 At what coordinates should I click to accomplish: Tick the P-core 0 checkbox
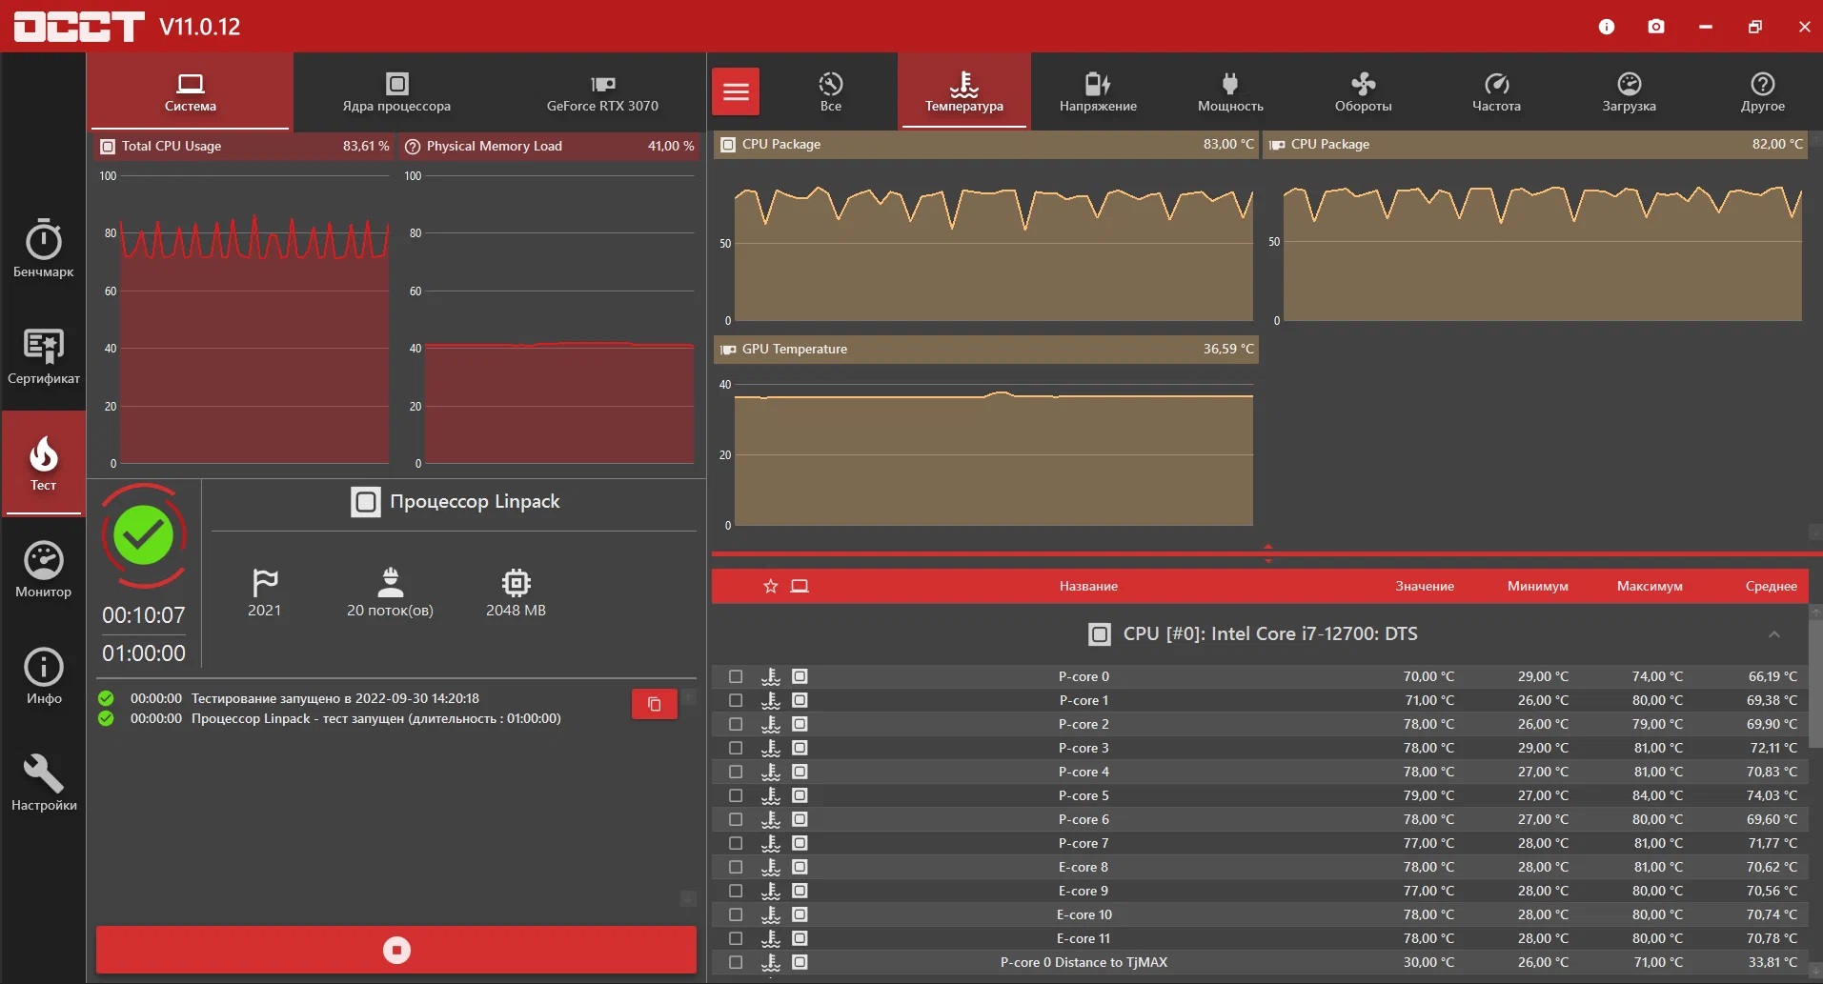coord(736,676)
